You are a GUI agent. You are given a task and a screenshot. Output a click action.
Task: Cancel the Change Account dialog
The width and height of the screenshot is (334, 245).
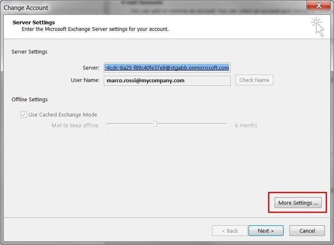click(x=307, y=231)
